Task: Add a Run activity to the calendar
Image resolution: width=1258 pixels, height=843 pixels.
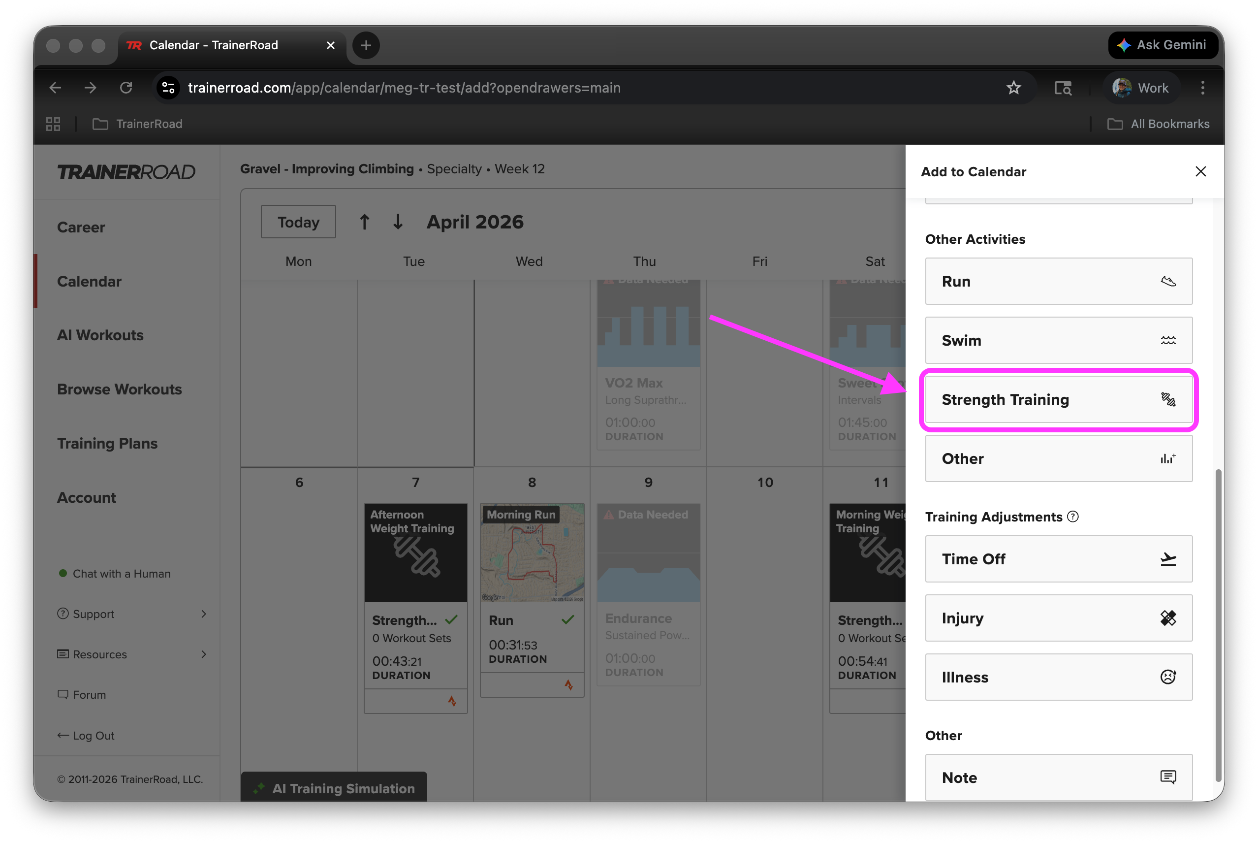Action: click(1058, 281)
